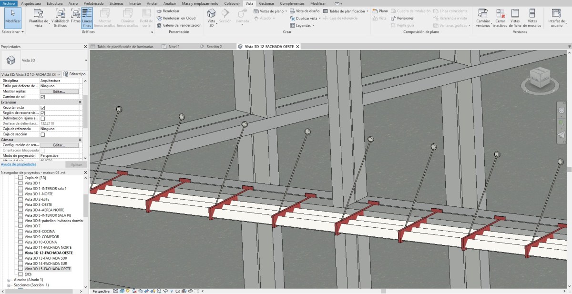Click the Vista 3D house icon
Image resolution: width=572 pixels, height=294 pixels.
pyautogui.click(x=212, y=14)
